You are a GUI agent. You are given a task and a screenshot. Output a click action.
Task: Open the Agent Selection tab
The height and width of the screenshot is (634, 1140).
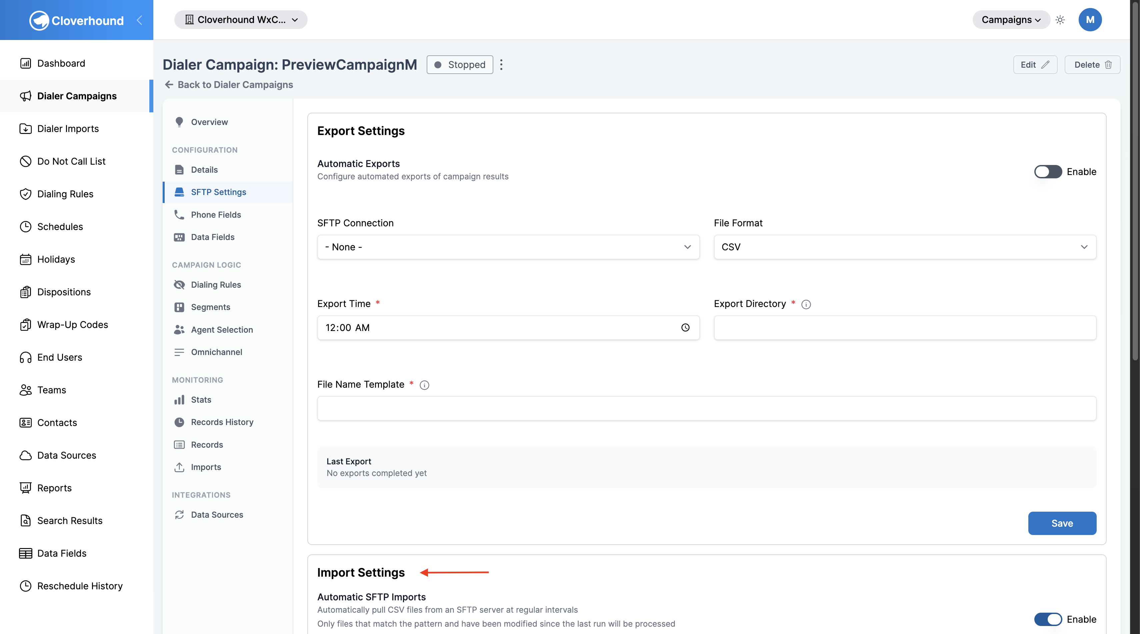click(227, 330)
